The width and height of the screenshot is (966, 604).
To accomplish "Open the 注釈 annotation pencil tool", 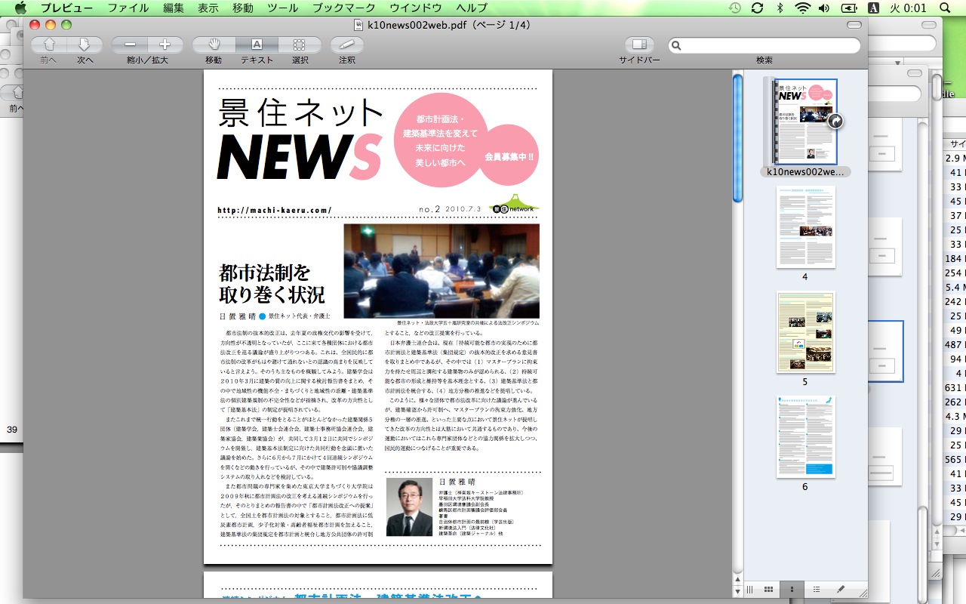I will pos(347,45).
